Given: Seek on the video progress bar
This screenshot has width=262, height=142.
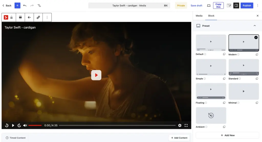Looking at the screenshot, I should pyautogui.click(x=117, y=125).
